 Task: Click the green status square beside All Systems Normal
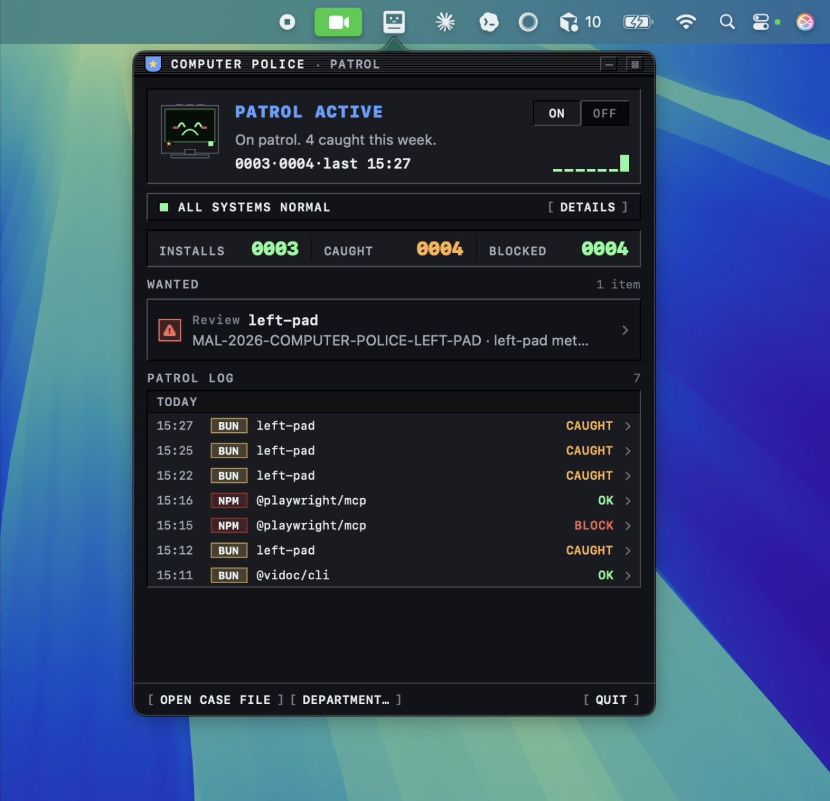pyautogui.click(x=164, y=207)
